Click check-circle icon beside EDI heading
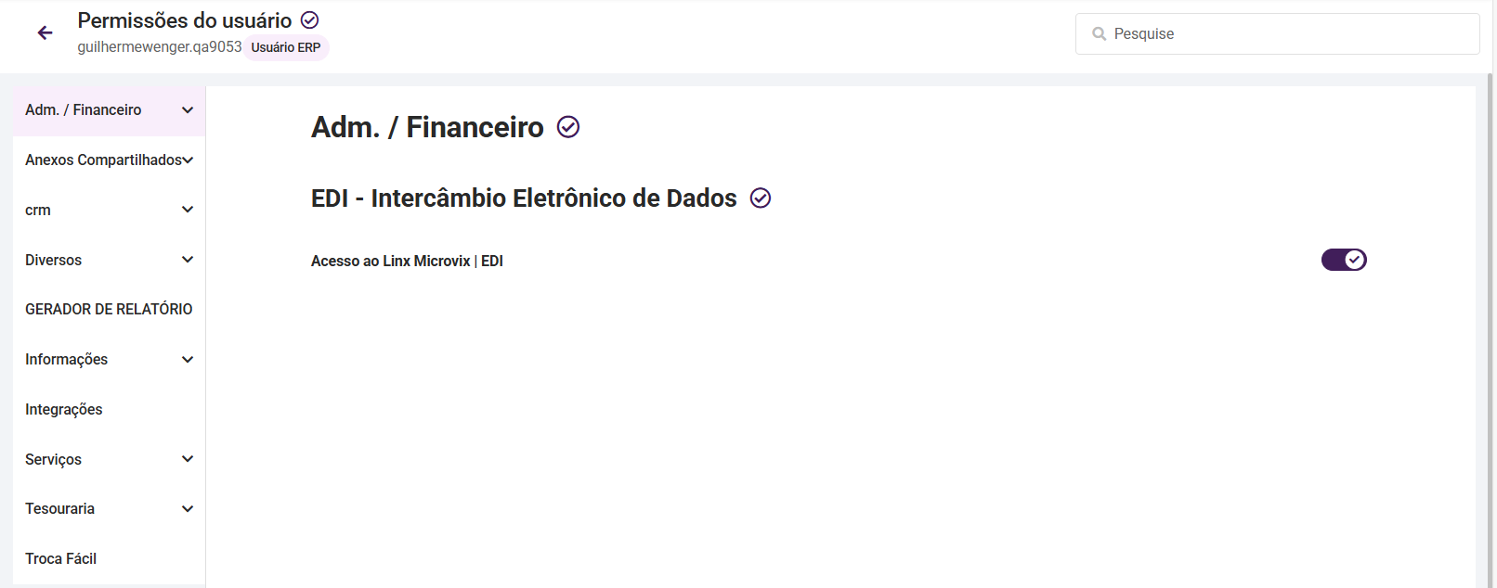This screenshot has height=588, width=1497. coord(761,198)
